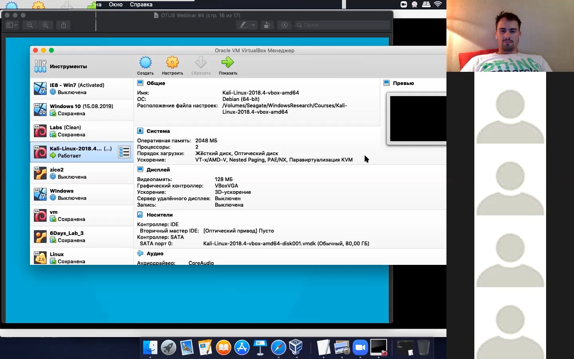
Task: Select the zico2 virtual machine
Action: pos(82,173)
